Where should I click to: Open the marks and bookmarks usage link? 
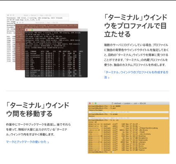[28, 142]
